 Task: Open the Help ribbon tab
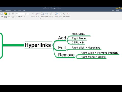(24, 11)
